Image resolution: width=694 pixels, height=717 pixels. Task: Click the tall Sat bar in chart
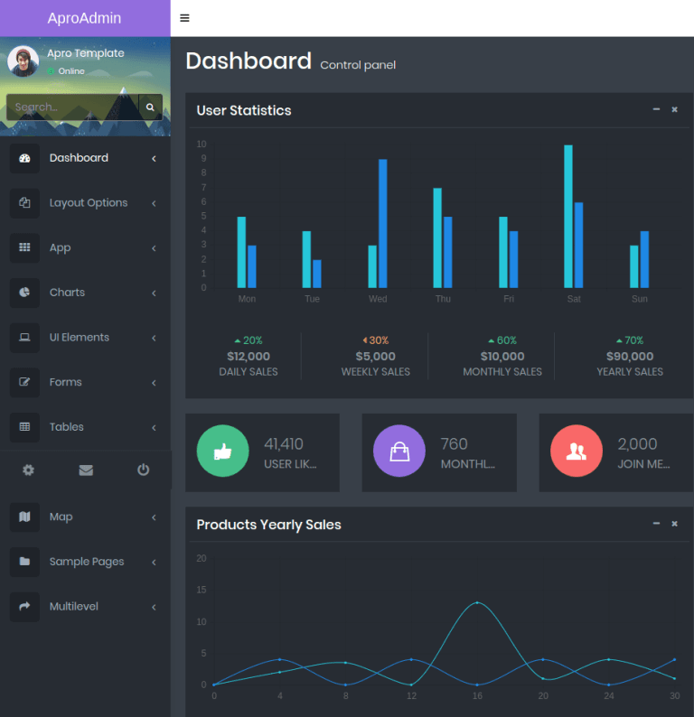click(x=568, y=217)
